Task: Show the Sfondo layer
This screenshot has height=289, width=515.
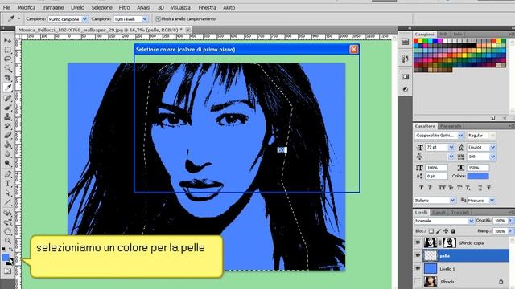Action: tap(418, 281)
